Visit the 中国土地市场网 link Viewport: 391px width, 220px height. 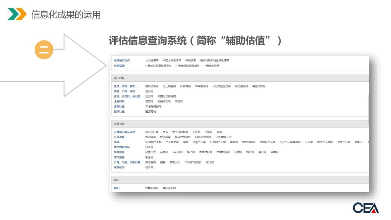(172, 60)
